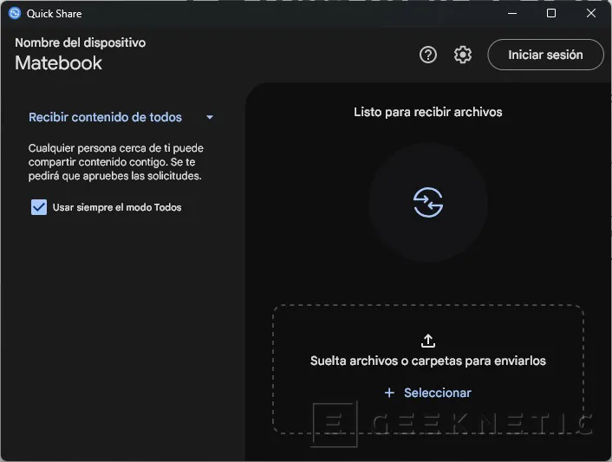The height and width of the screenshot is (462, 612).
Task: Click the Iniciar sesión button
Action: 545,55
